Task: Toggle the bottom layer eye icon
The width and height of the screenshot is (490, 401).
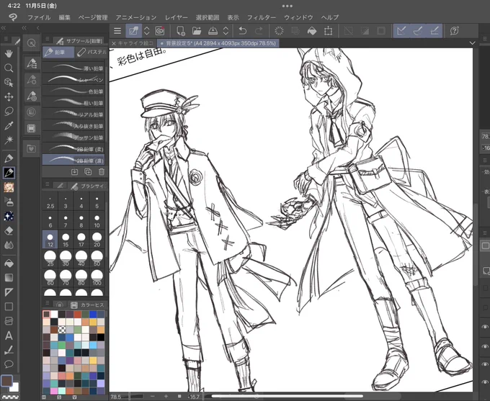Action: click(x=485, y=382)
